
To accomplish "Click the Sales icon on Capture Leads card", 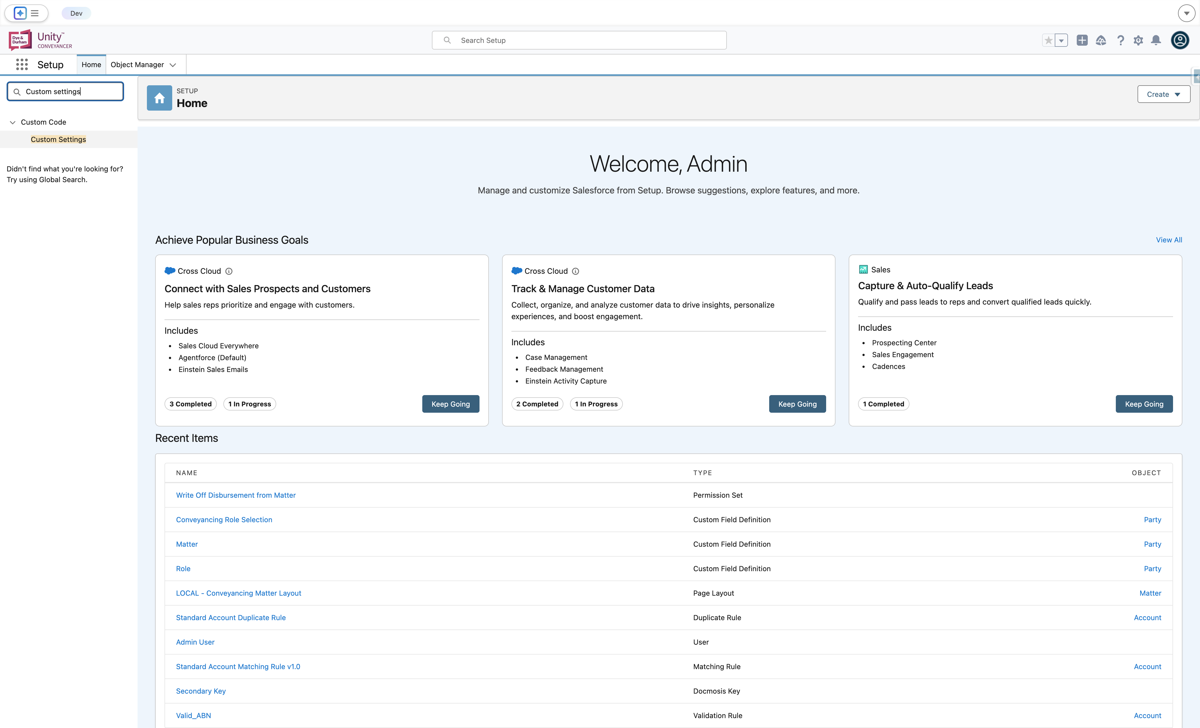I will pyautogui.click(x=863, y=269).
